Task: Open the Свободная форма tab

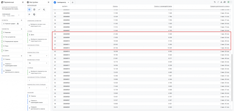Action: coord(61,2)
